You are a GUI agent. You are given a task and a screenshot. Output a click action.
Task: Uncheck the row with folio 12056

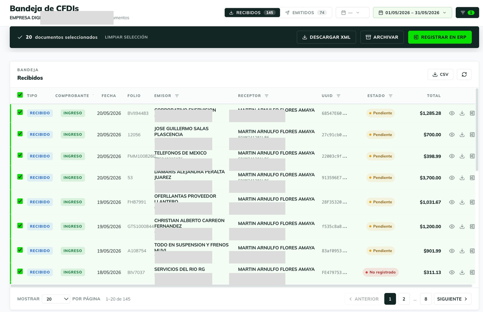pyautogui.click(x=20, y=134)
